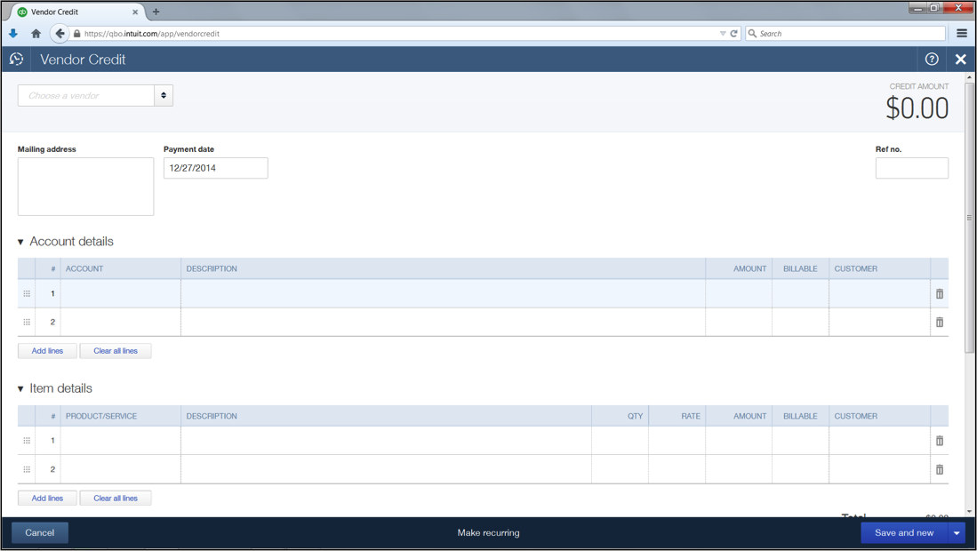Screen dimensions: 977x551
Task: Focus the Choose a vendor field
Action: click(x=86, y=95)
